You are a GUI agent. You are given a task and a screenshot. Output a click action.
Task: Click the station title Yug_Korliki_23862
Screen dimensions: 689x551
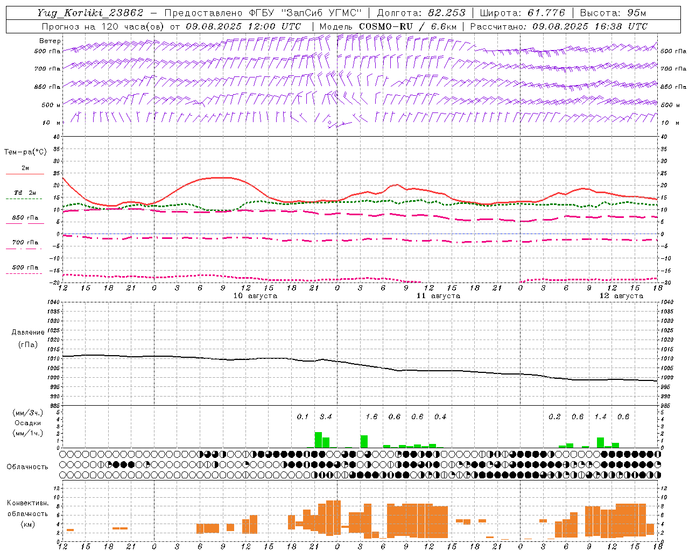pyautogui.click(x=90, y=13)
